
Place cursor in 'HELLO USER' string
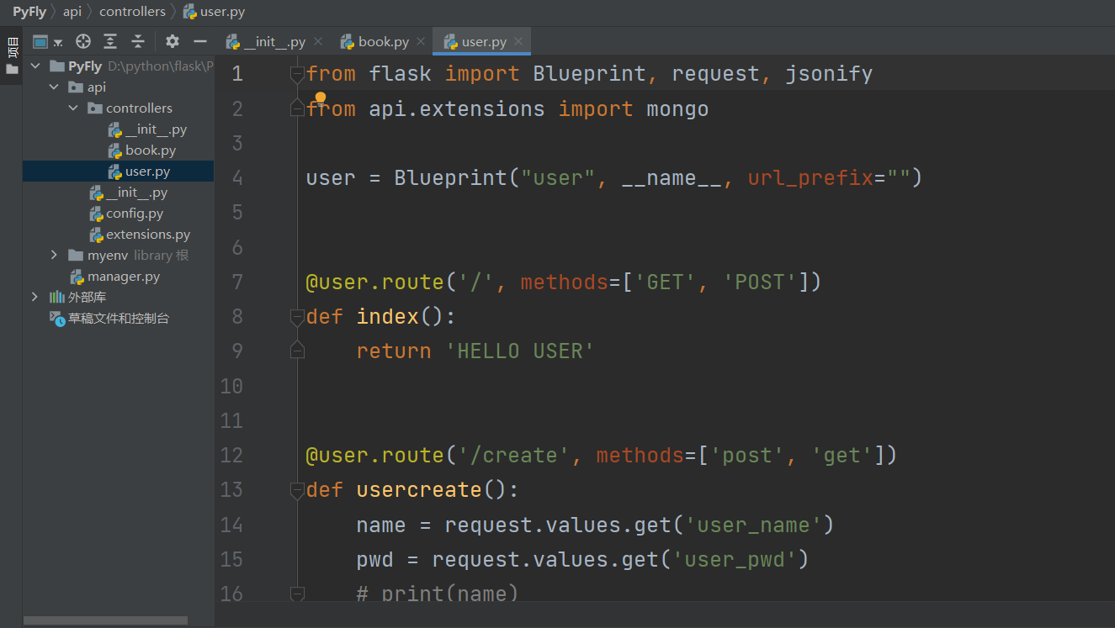tap(520, 351)
